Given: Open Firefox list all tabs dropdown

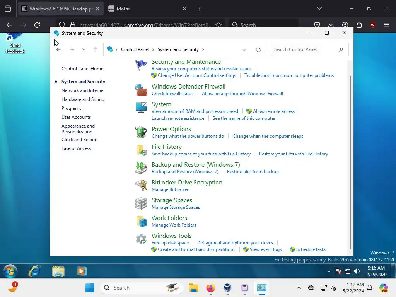Looking at the screenshot, I should pyautogui.click(x=319, y=9).
